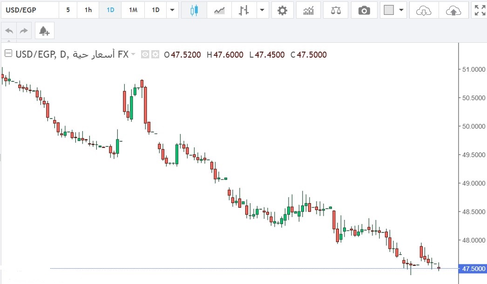This screenshot has height=284, width=487.
Task: Add a price alert with bell icon
Action: pyautogui.click(x=44, y=31)
